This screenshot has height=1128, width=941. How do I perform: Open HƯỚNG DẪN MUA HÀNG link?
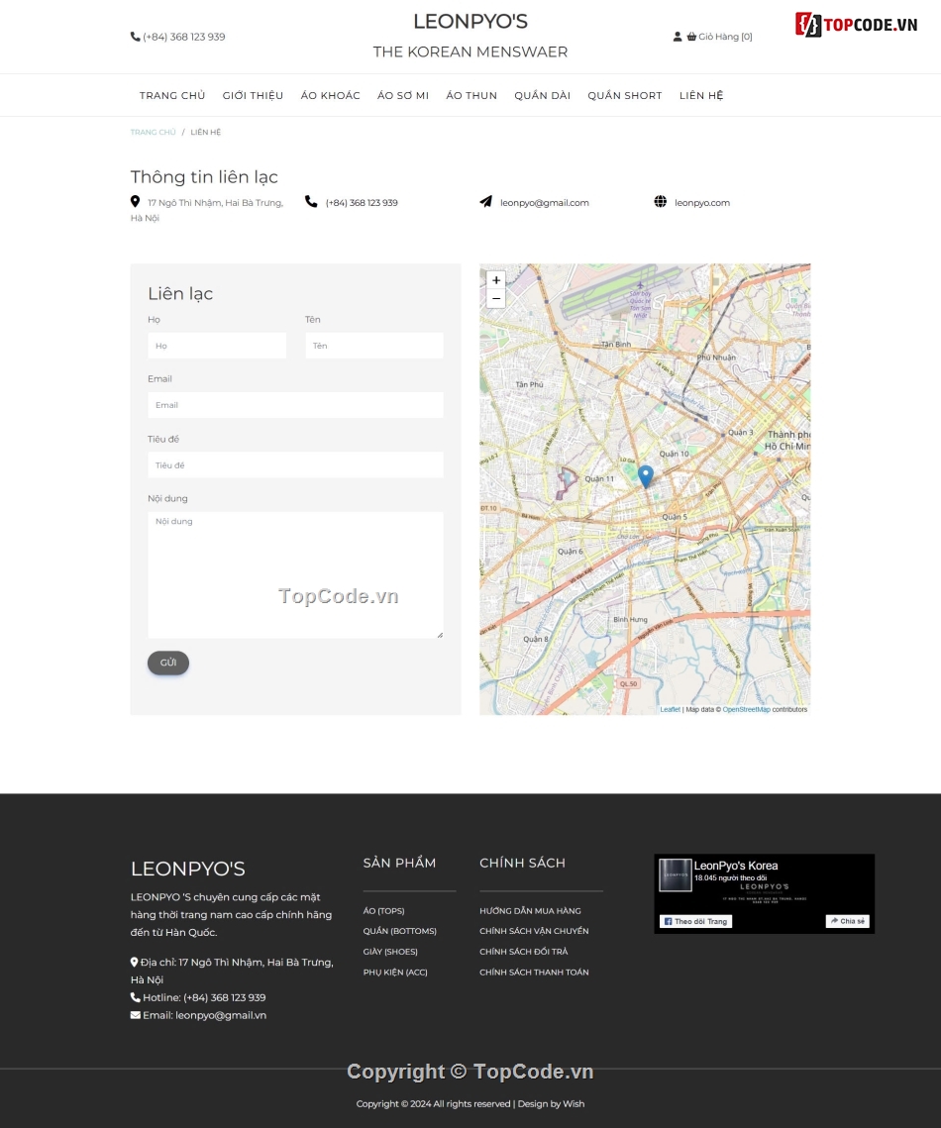click(x=530, y=911)
